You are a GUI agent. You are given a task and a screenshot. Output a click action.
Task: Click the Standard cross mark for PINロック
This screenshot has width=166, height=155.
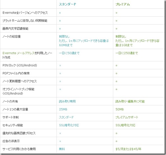coord(60,65)
